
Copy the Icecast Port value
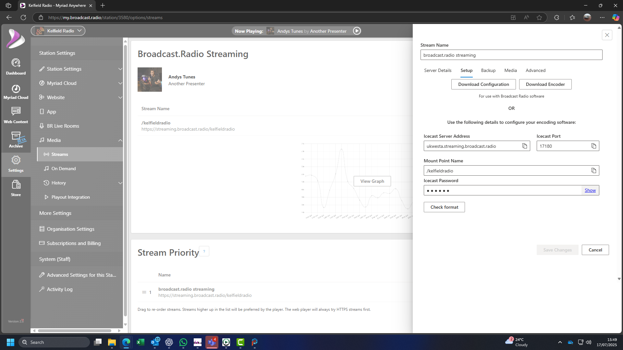[x=593, y=146]
